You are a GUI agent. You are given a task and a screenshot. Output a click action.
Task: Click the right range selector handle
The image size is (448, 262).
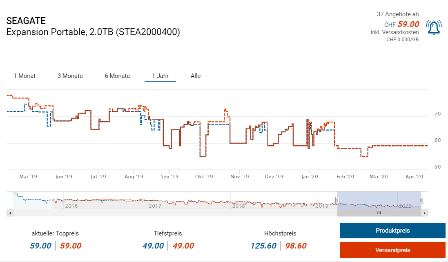point(421,200)
